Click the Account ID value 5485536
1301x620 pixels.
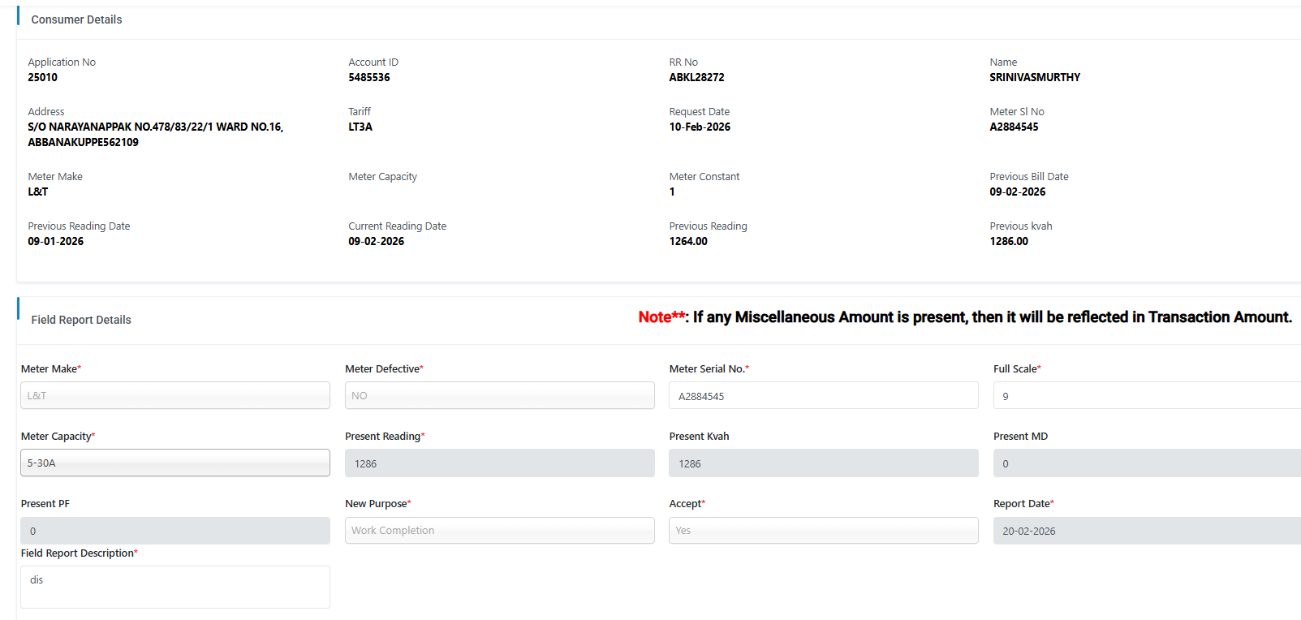point(369,78)
